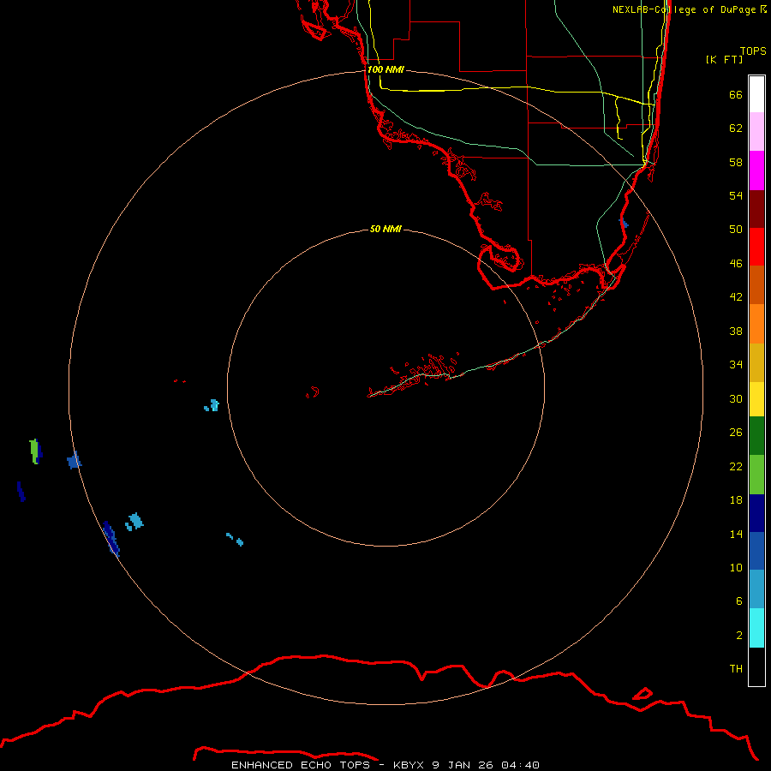Screen dimensions: 771x771
Task: Click the '38' legend value
Action: (x=736, y=332)
